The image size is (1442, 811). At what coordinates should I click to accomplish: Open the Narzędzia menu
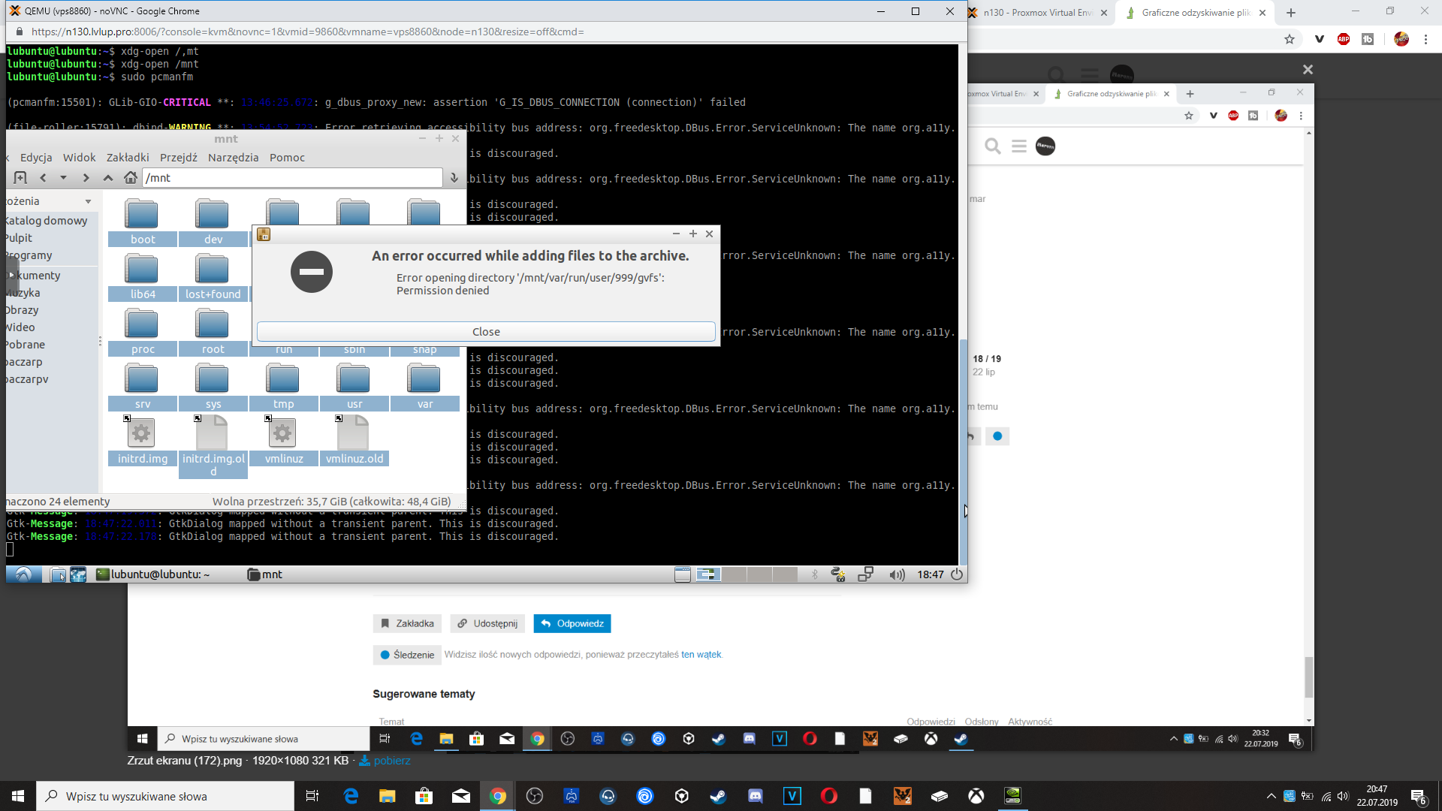pyautogui.click(x=233, y=158)
